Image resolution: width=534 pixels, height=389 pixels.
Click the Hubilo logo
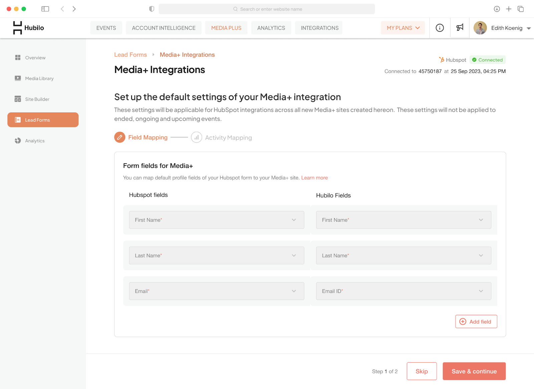point(28,28)
